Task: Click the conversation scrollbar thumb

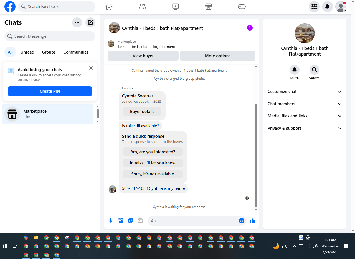Action: point(256,155)
